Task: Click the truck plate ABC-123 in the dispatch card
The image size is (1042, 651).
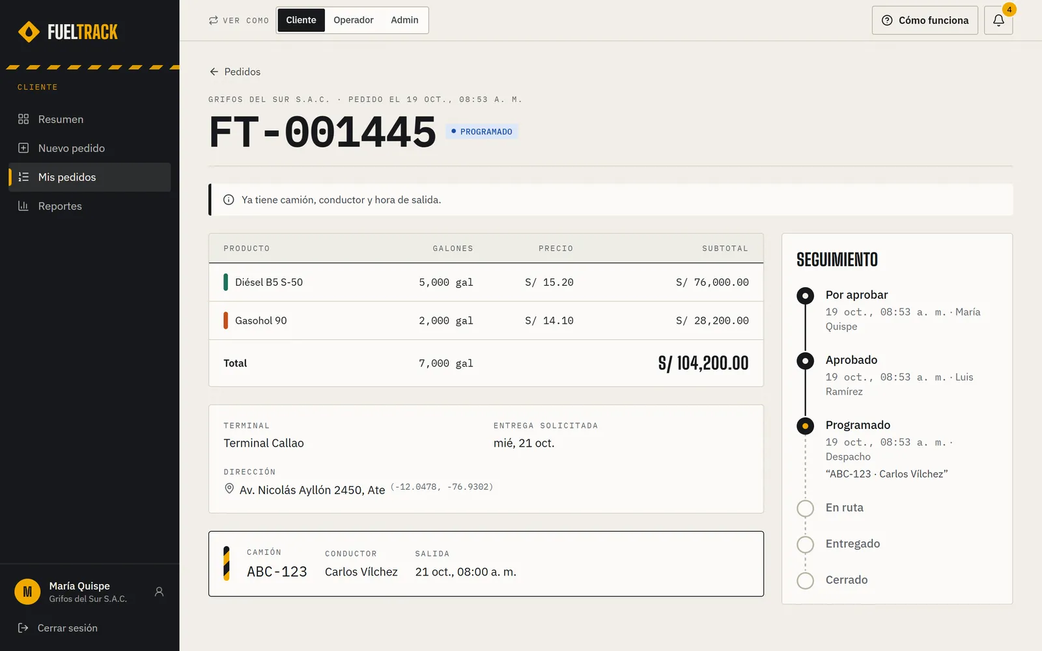Action: (277, 572)
